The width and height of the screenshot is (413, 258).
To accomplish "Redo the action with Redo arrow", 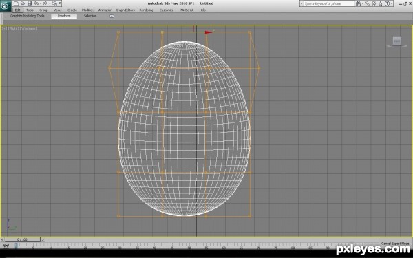I will pos(45,3).
